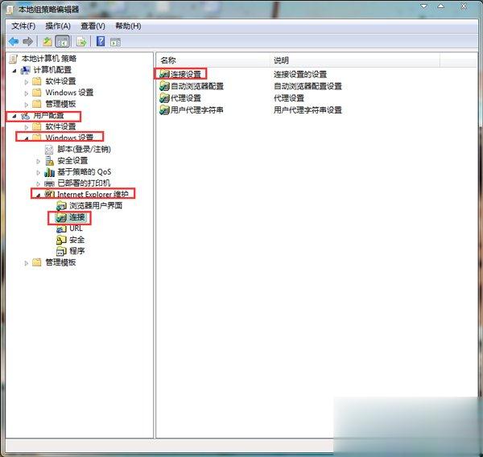Open the 操作(A) menu
This screenshot has width=483, height=457.
pos(58,27)
